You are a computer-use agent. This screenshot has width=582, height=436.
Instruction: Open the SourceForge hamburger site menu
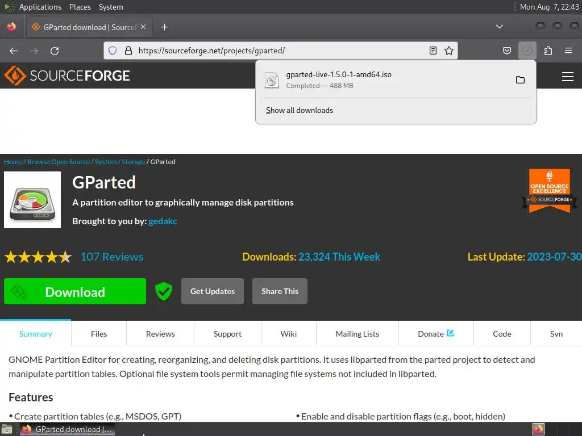pyautogui.click(x=568, y=77)
